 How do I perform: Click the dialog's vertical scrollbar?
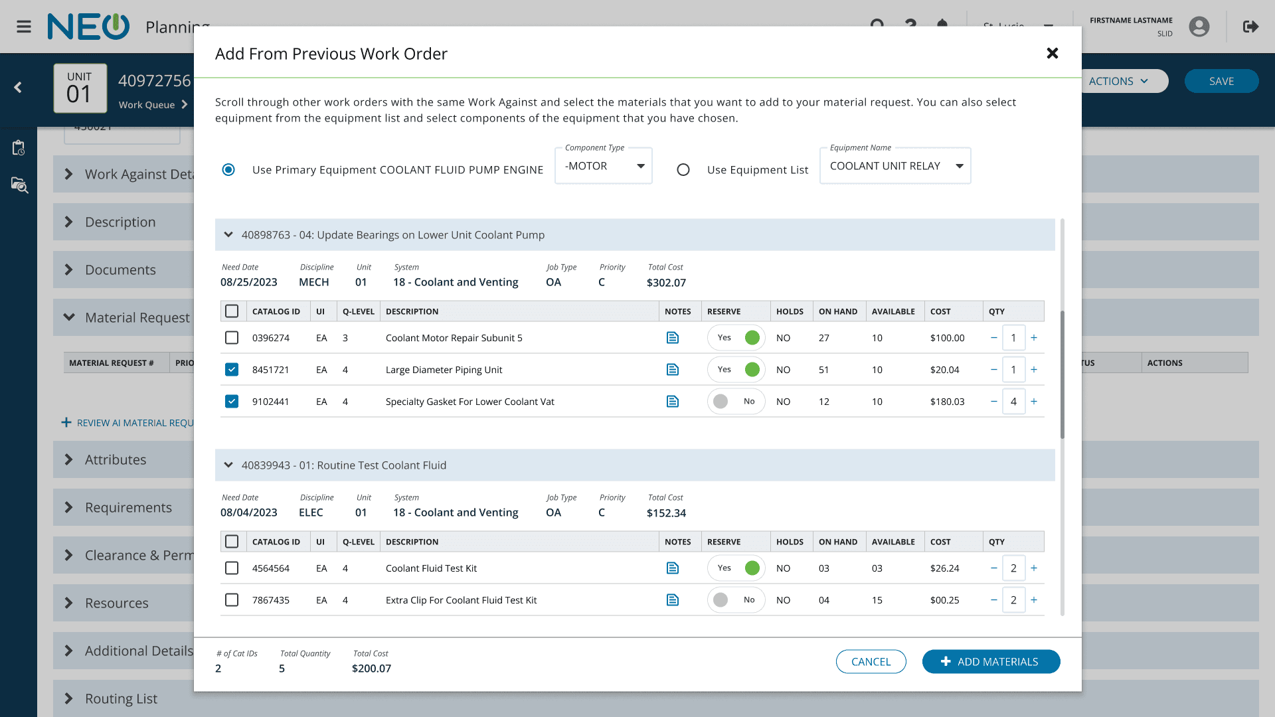1062,375
